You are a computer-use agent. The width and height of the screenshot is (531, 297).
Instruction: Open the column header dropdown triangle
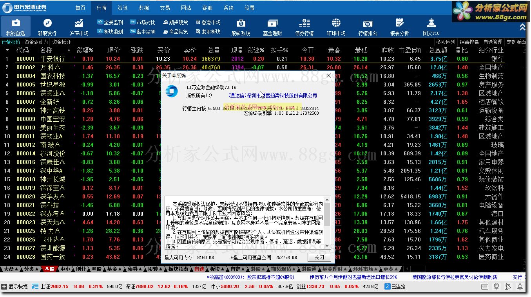[7, 50]
